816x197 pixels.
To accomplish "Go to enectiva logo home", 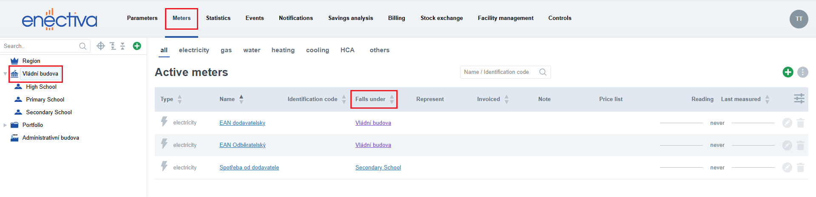I will point(59,20).
